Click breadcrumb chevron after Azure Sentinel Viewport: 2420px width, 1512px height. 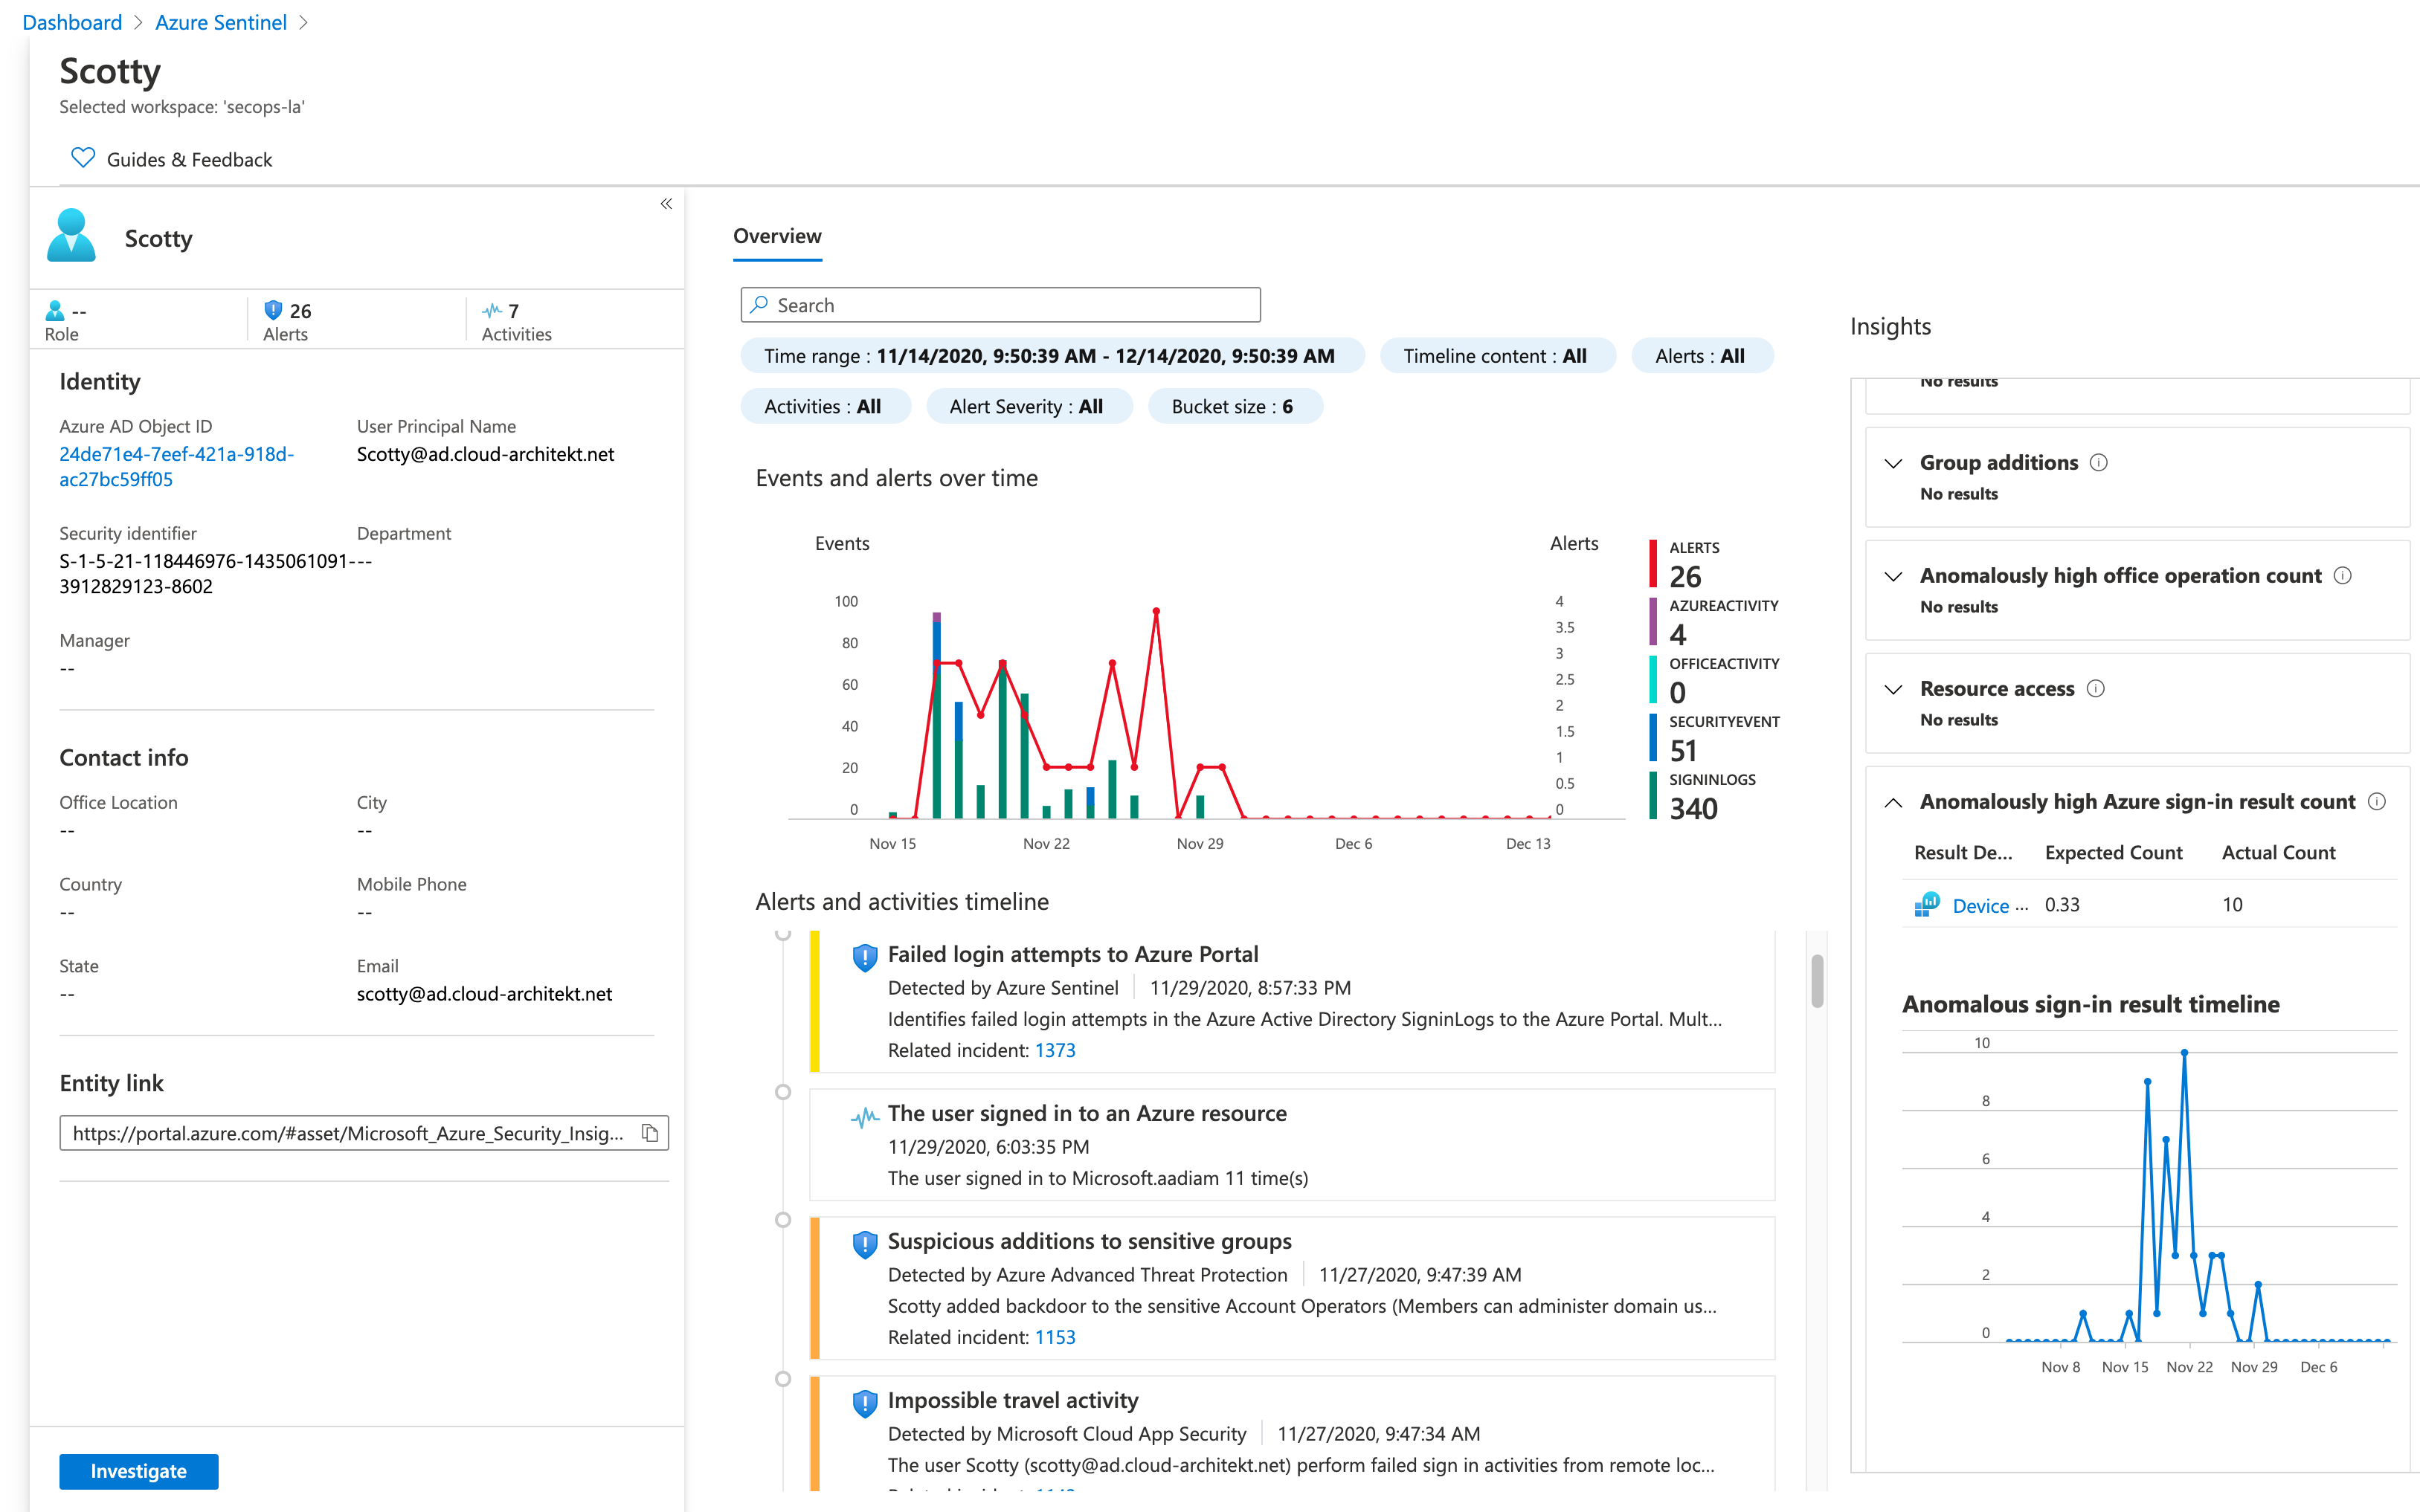pos(304,23)
